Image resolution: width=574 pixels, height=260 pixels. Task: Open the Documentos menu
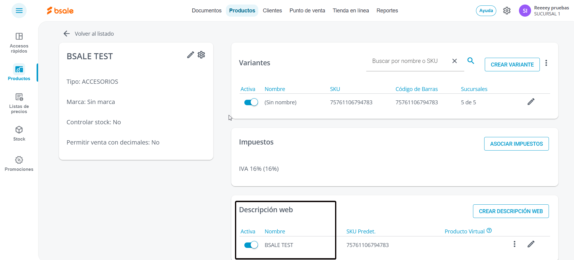pos(207,11)
